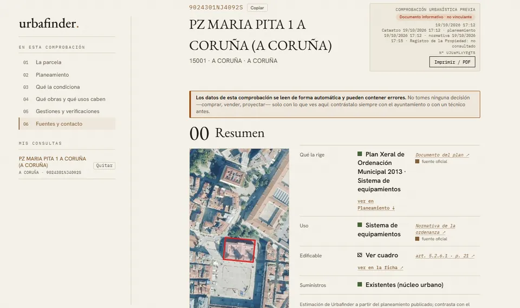This screenshot has height=308, width=520.
Task: Copy the cadastral reference with Copiar
Action: pos(257,8)
